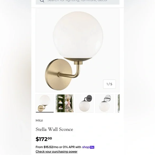Select the partially visible fifth thumbnail
Screen dimensions: 155x155
117,103
